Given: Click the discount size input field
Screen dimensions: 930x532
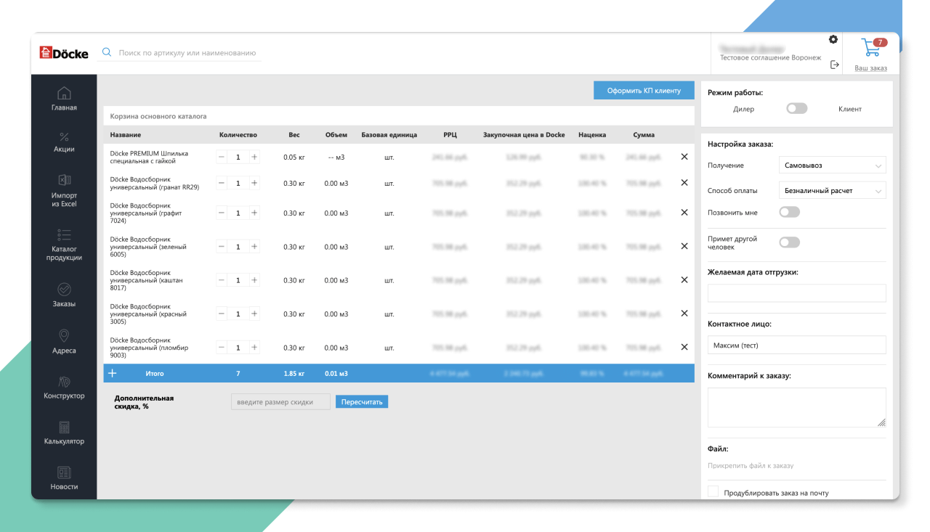Looking at the screenshot, I should point(280,402).
